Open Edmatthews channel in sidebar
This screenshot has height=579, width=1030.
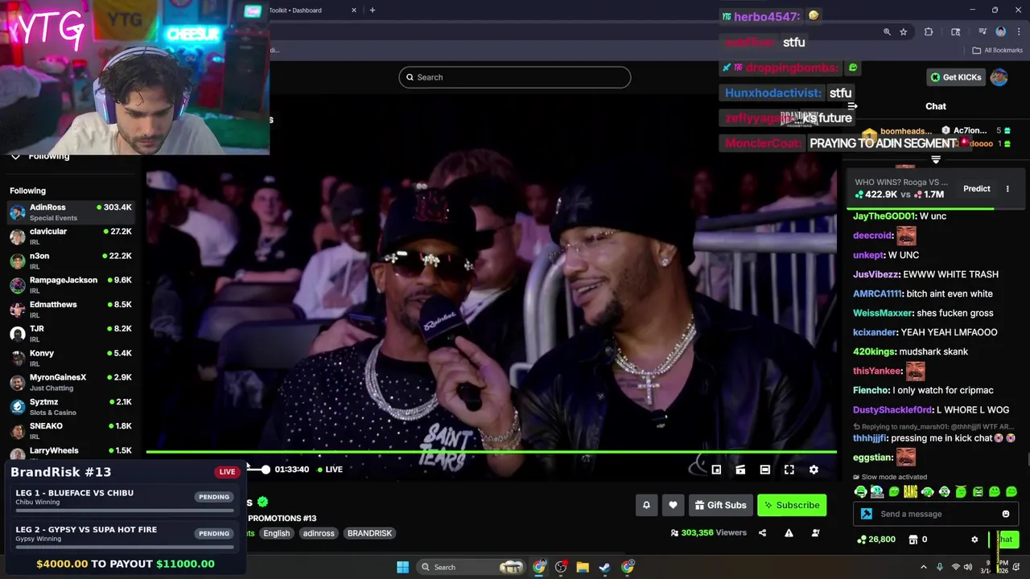click(72, 310)
